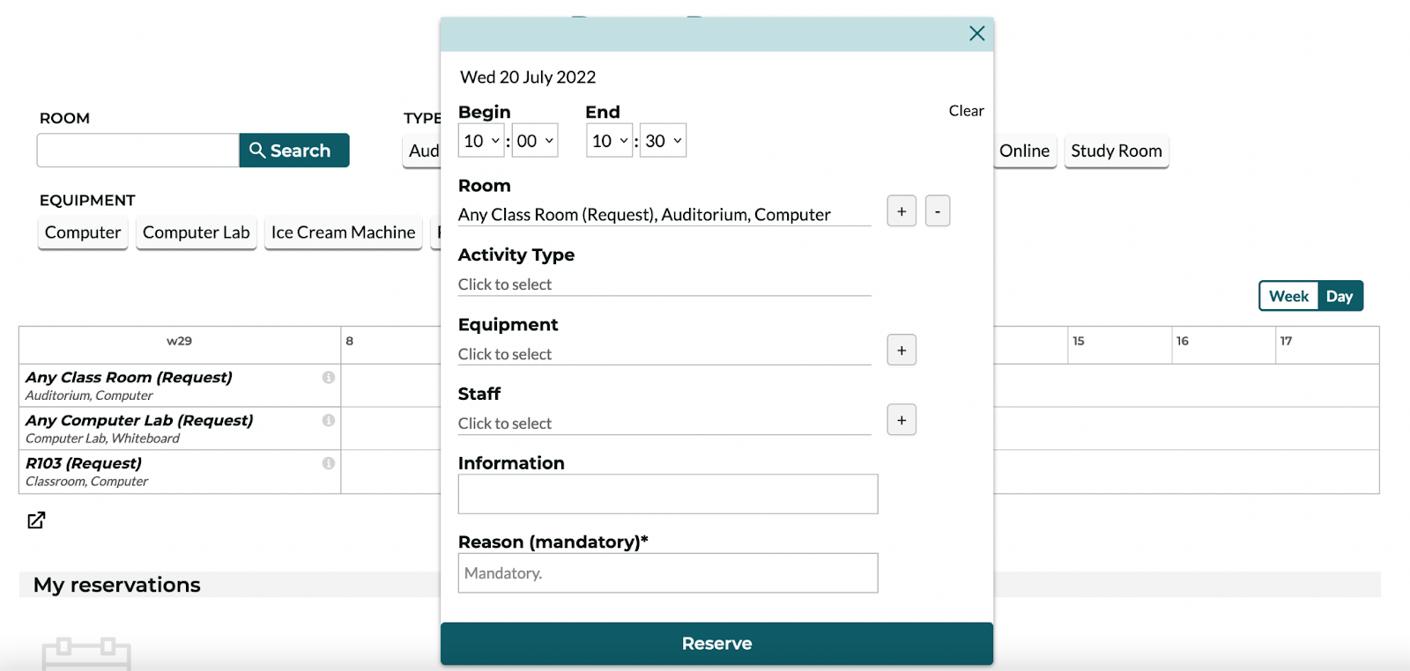Image resolution: width=1410 pixels, height=671 pixels.
Task: Switch to Day view
Action: click(x=1339, y=297)
